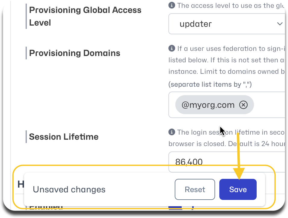Image resolution: width=288 pixels, height=218 pixels.
Task: Focus the Provisioning Domains list input area
Action: 227,105
